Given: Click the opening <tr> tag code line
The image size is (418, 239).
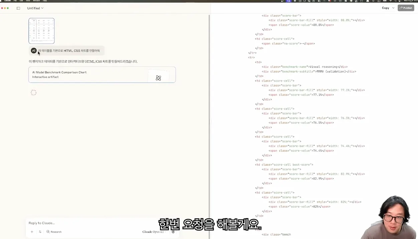Looking at the screenshot, I should (251, 57).
